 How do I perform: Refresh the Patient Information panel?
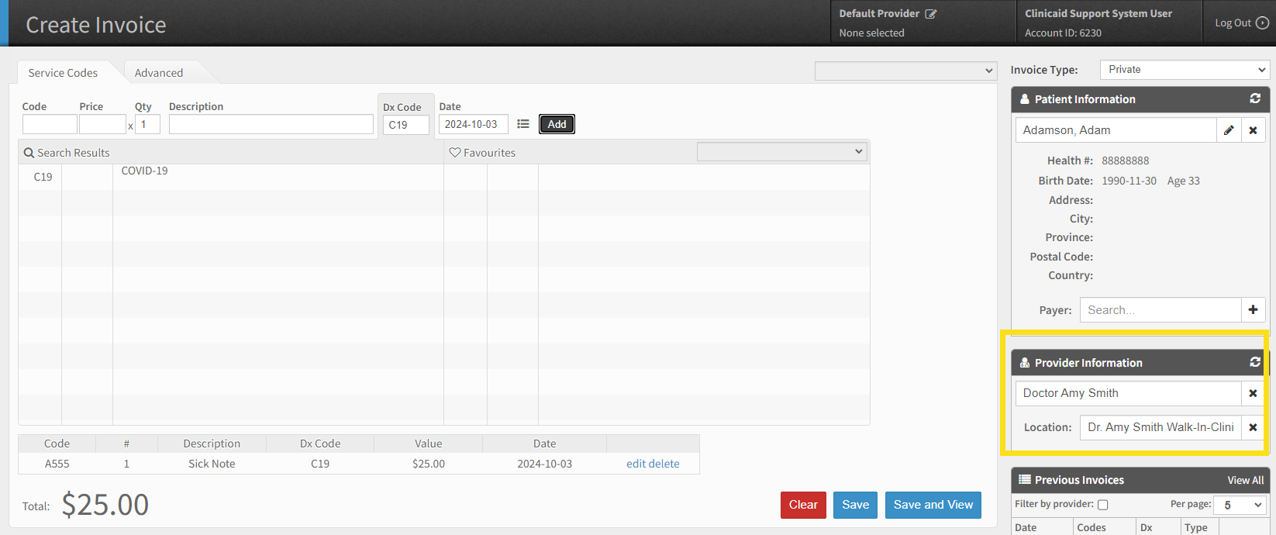pos(1255,98)
